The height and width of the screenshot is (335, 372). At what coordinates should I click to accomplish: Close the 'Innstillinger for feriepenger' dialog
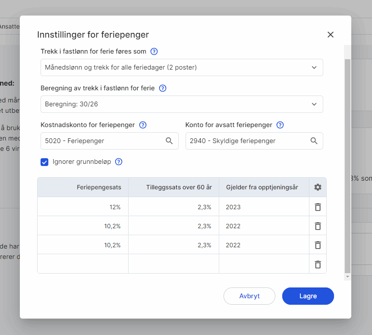pos(331,35)
